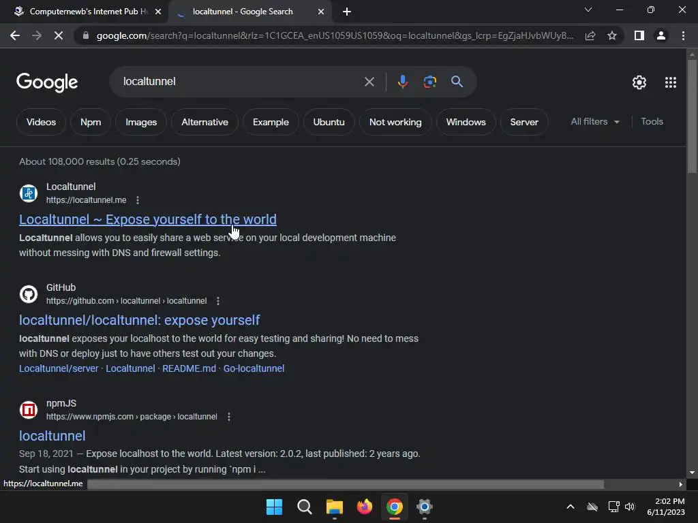The image size is (698, 523).
Task: Open localtunnel/localtunnel: expose yourself GitHub link
Action: click(x=139, y=320)
